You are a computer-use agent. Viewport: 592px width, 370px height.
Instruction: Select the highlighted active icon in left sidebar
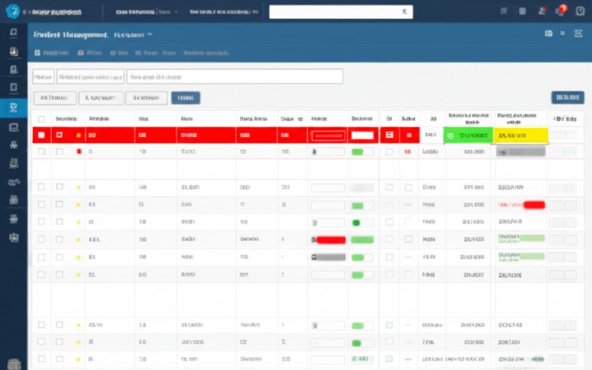tap(13, 108)
